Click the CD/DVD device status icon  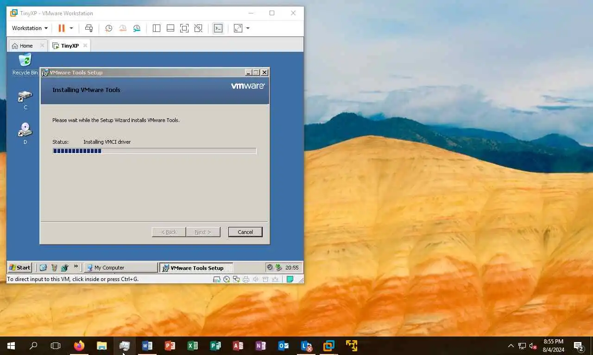(227, 279)
